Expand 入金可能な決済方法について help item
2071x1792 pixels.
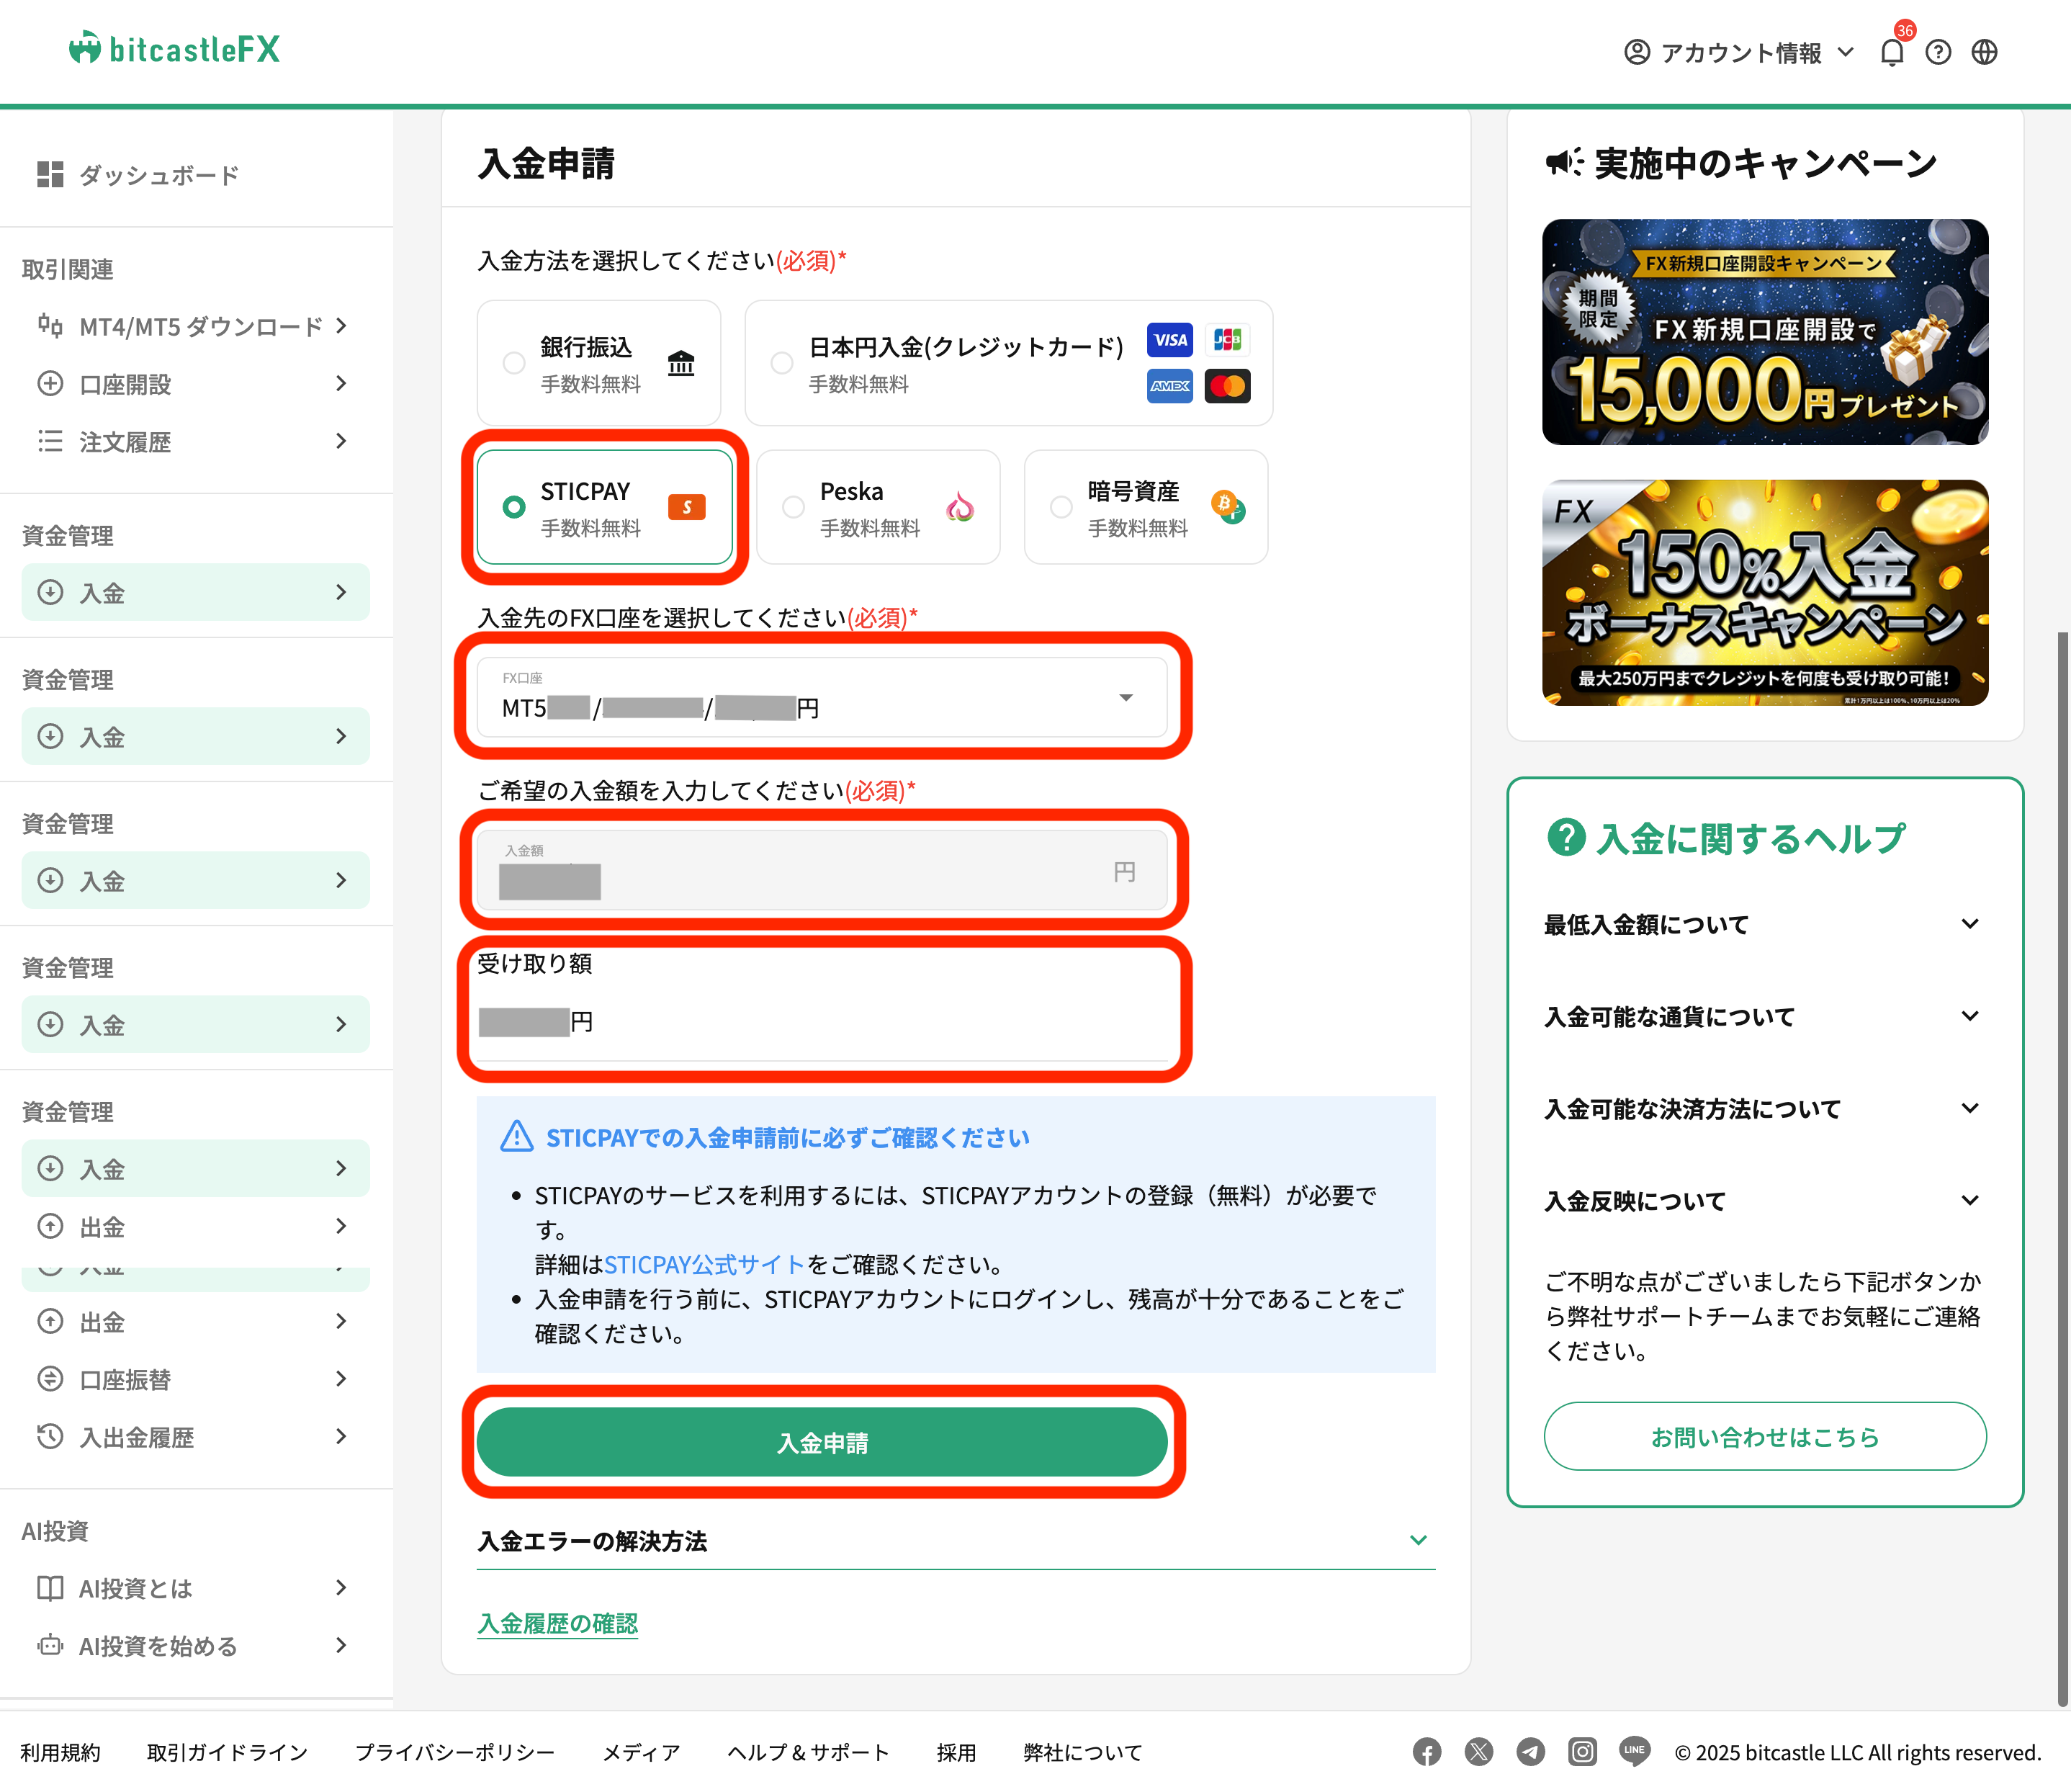[x=1763, y=1108]
